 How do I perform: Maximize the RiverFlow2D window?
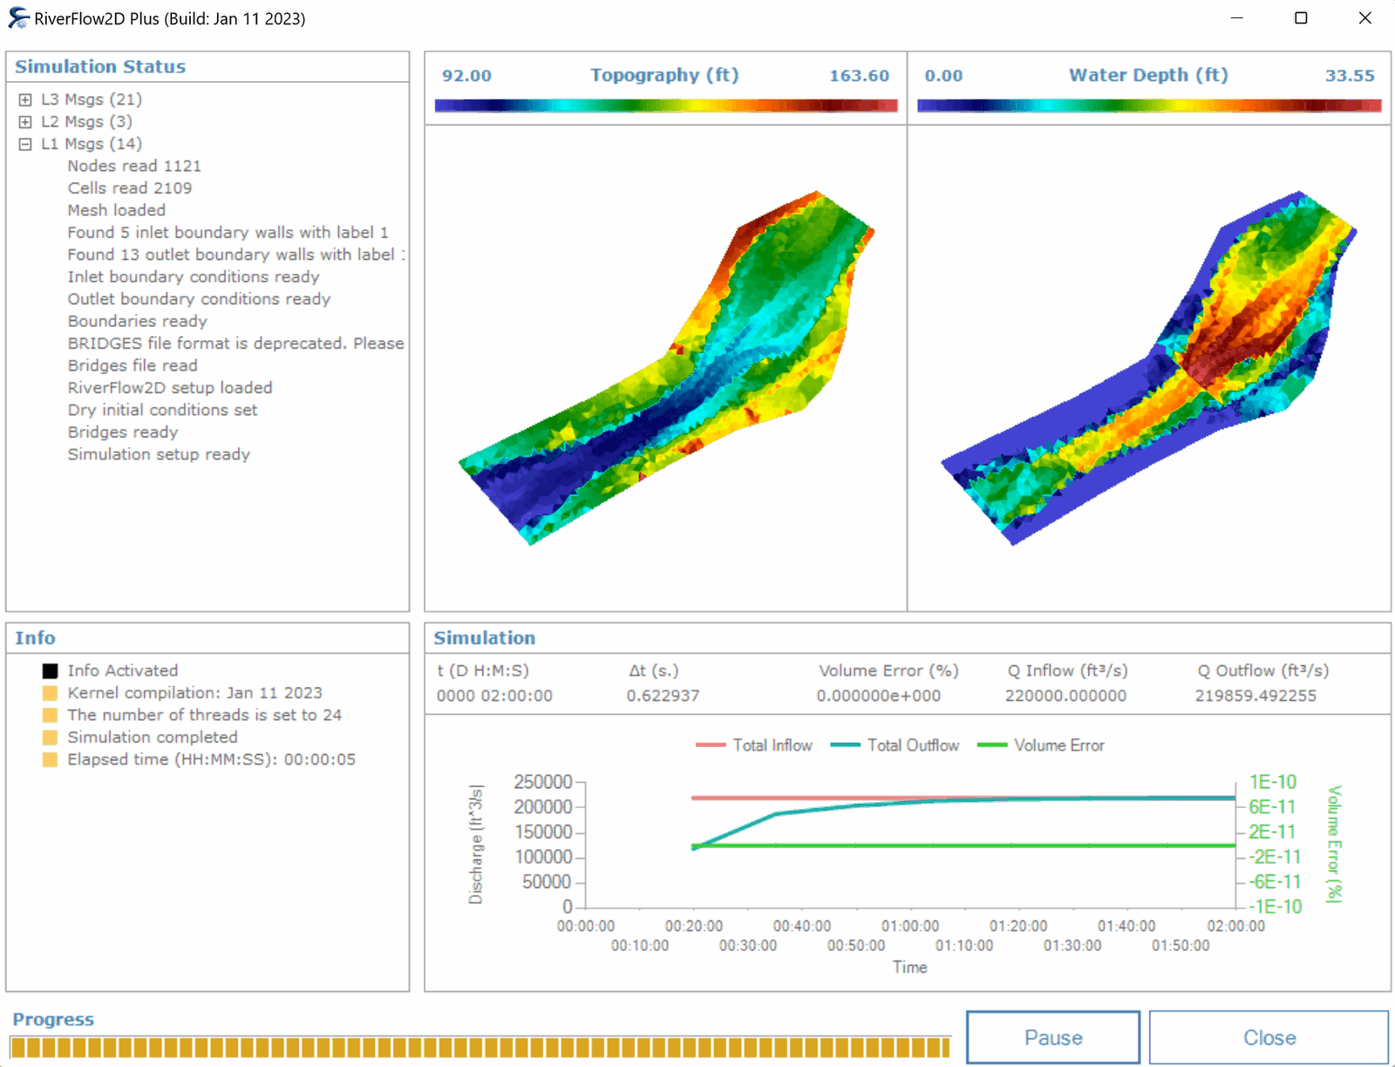tap(1301, 18)
